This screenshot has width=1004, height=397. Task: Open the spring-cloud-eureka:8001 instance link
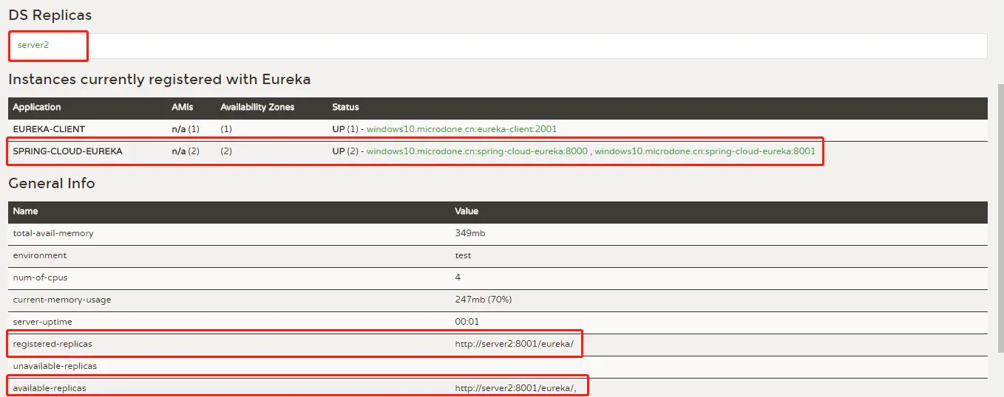pyautogui.click(x=705, y=151)
